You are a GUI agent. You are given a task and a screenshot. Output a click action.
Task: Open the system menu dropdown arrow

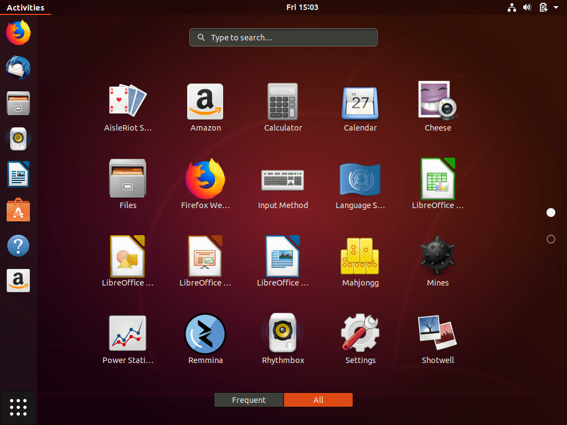coord(556,7)
